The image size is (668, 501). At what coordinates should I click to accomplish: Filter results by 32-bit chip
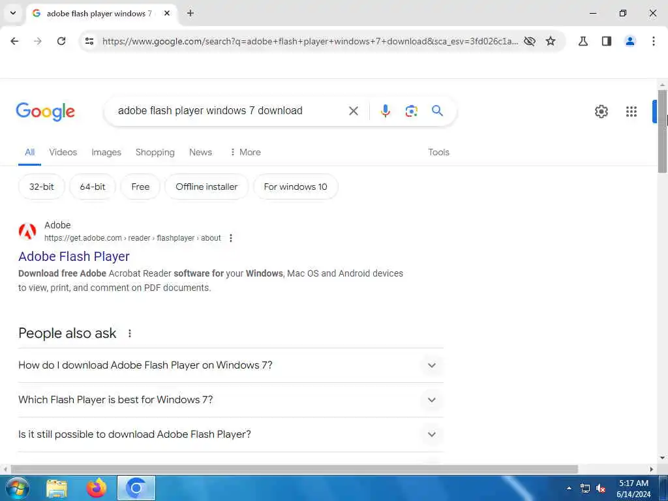pyautogui.click(x=41, y=187)
